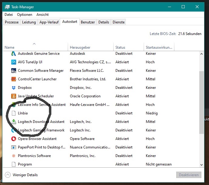Click the ControlCenter Launcher icon
The width and height of the screenshot is (209, 185).
(x=13, y=79)
